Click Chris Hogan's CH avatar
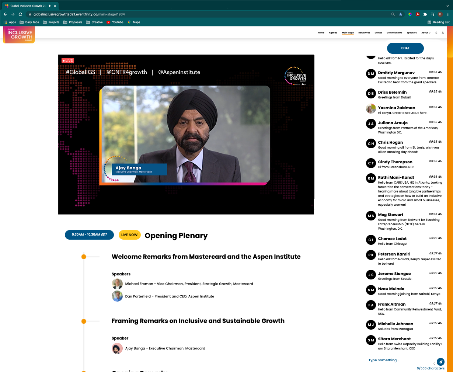The height and width of the screenshot is (372, 453). 371,143
